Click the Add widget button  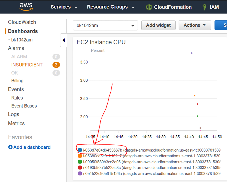coord(158,25)
